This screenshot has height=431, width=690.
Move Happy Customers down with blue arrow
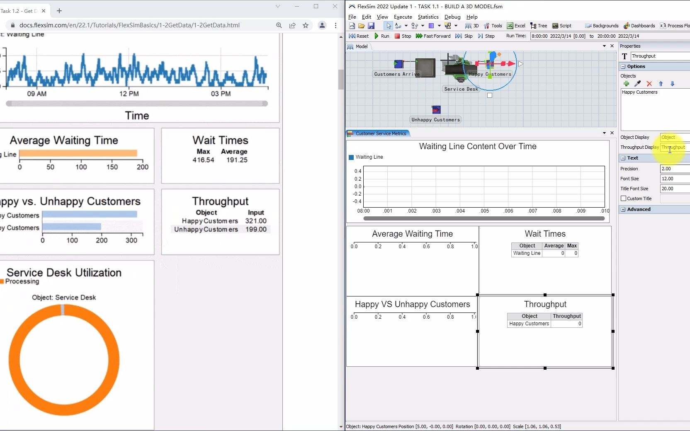tap(673, 84)
